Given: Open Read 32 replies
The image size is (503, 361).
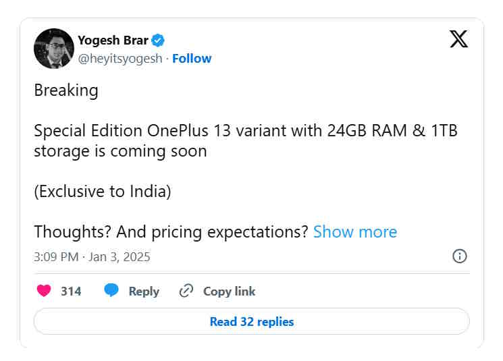Looking at the screenshot, I should click(252, 322).
